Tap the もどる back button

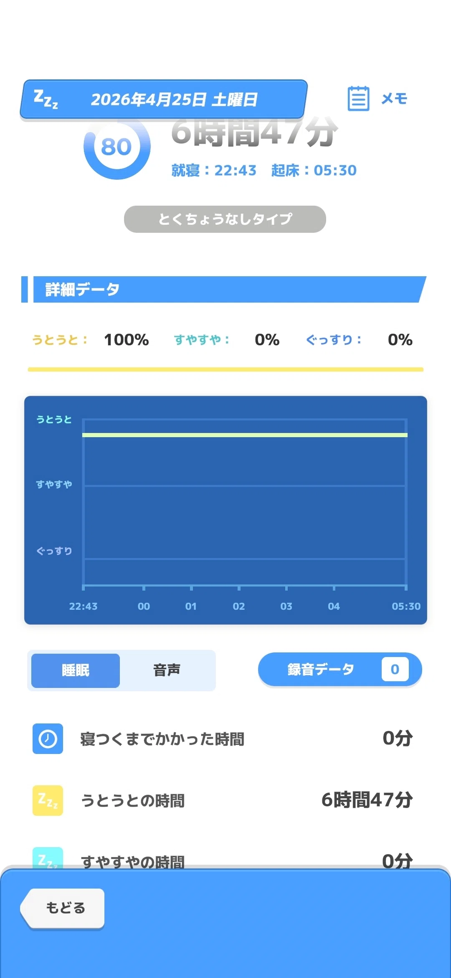(63, 908)
